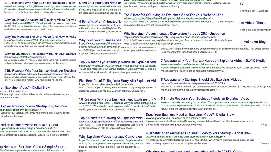271x152 pixels.
Task: Open '4 Benefits of an Animated Explainer Video' Digital Brew link
Action: coord(198,133)
